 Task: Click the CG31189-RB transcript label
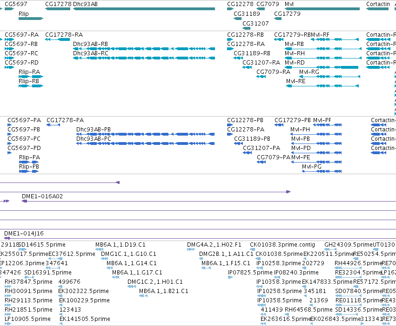(252, 53)
